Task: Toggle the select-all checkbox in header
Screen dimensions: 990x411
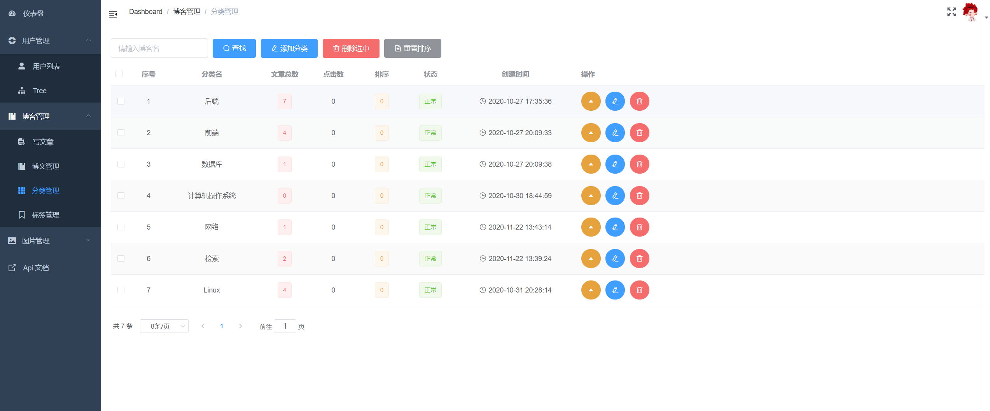Action: coord(119,74)
